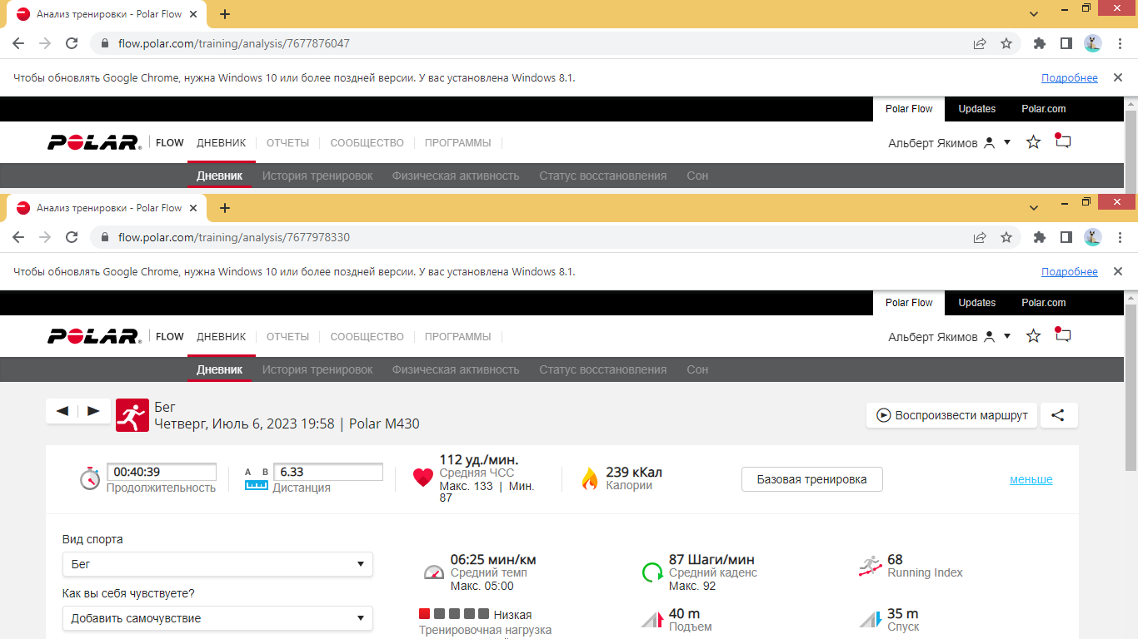
Task: Open Polar.com in the background window top bar
Action: (1044, 109)
